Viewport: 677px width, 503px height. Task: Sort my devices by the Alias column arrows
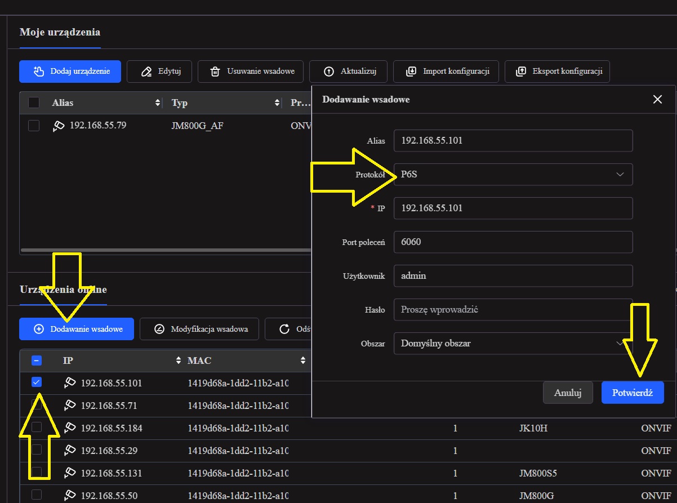158,103
